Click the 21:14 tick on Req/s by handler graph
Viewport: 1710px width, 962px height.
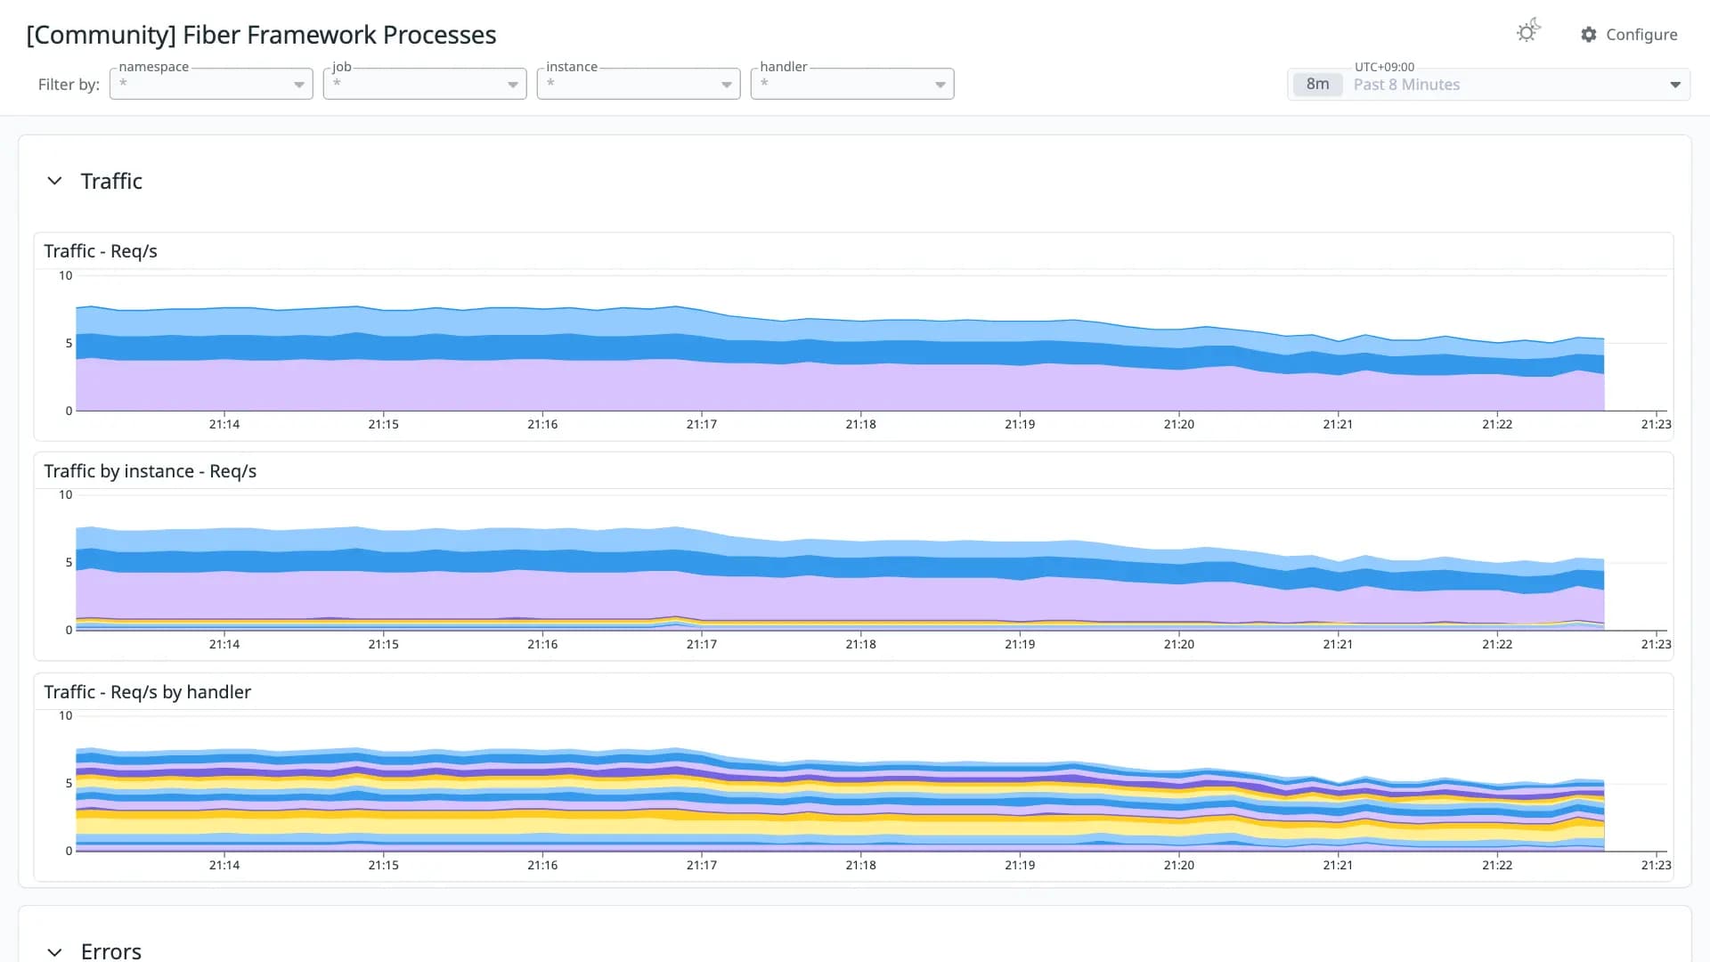224,865
